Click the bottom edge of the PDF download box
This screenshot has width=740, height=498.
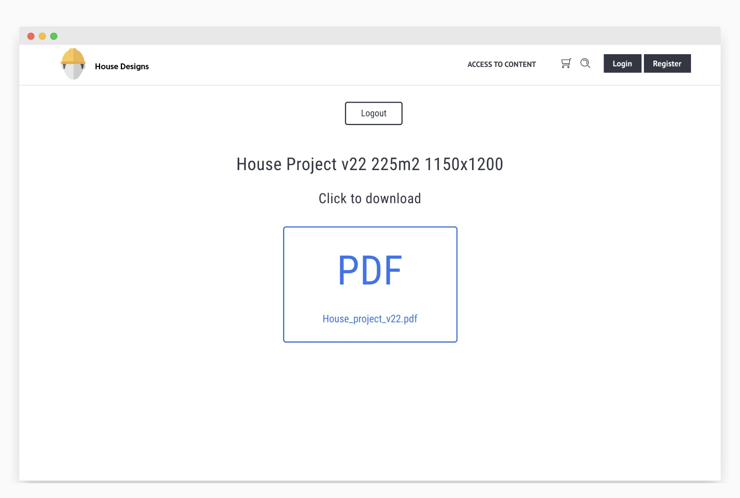pos(370,341)
